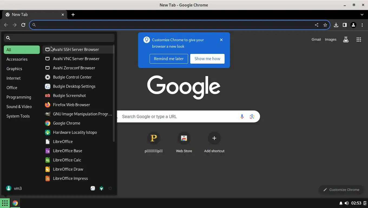This screenshot has width=368, height=208.
Task: Select the Internet category
Action: [x=22, y=78]
